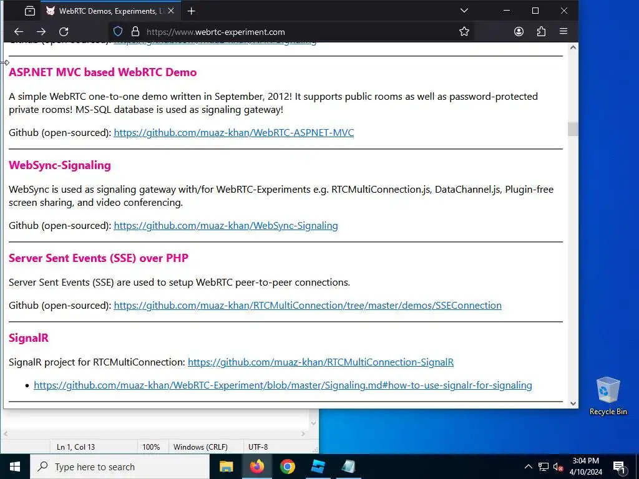
Task: Open the Extensions puzzle icon
Action: coord(541,32)
